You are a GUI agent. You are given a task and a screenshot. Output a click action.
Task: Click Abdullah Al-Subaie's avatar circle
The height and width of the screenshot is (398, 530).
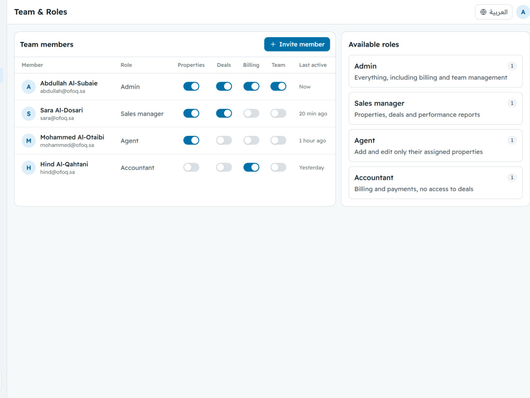(x=29, y=86)
